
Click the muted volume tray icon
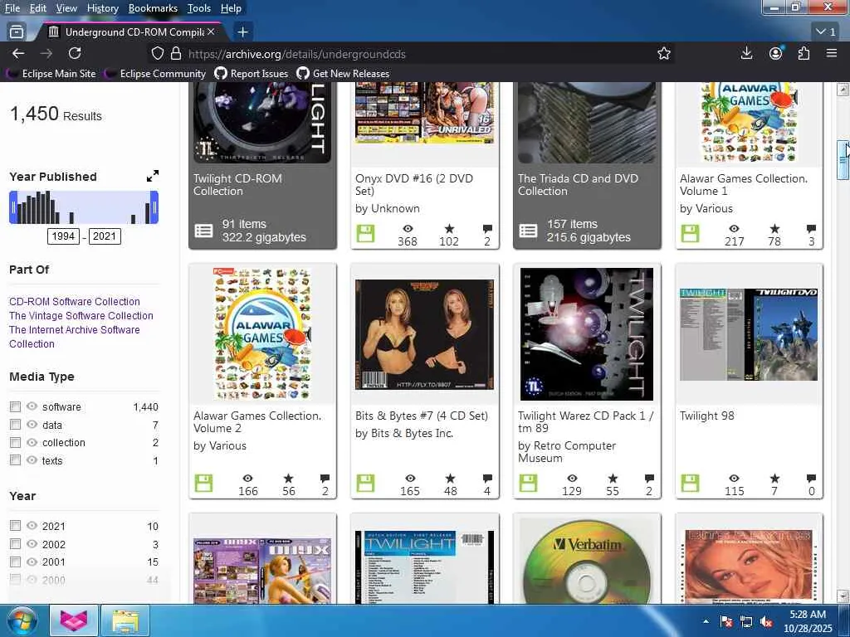point(766,622)
